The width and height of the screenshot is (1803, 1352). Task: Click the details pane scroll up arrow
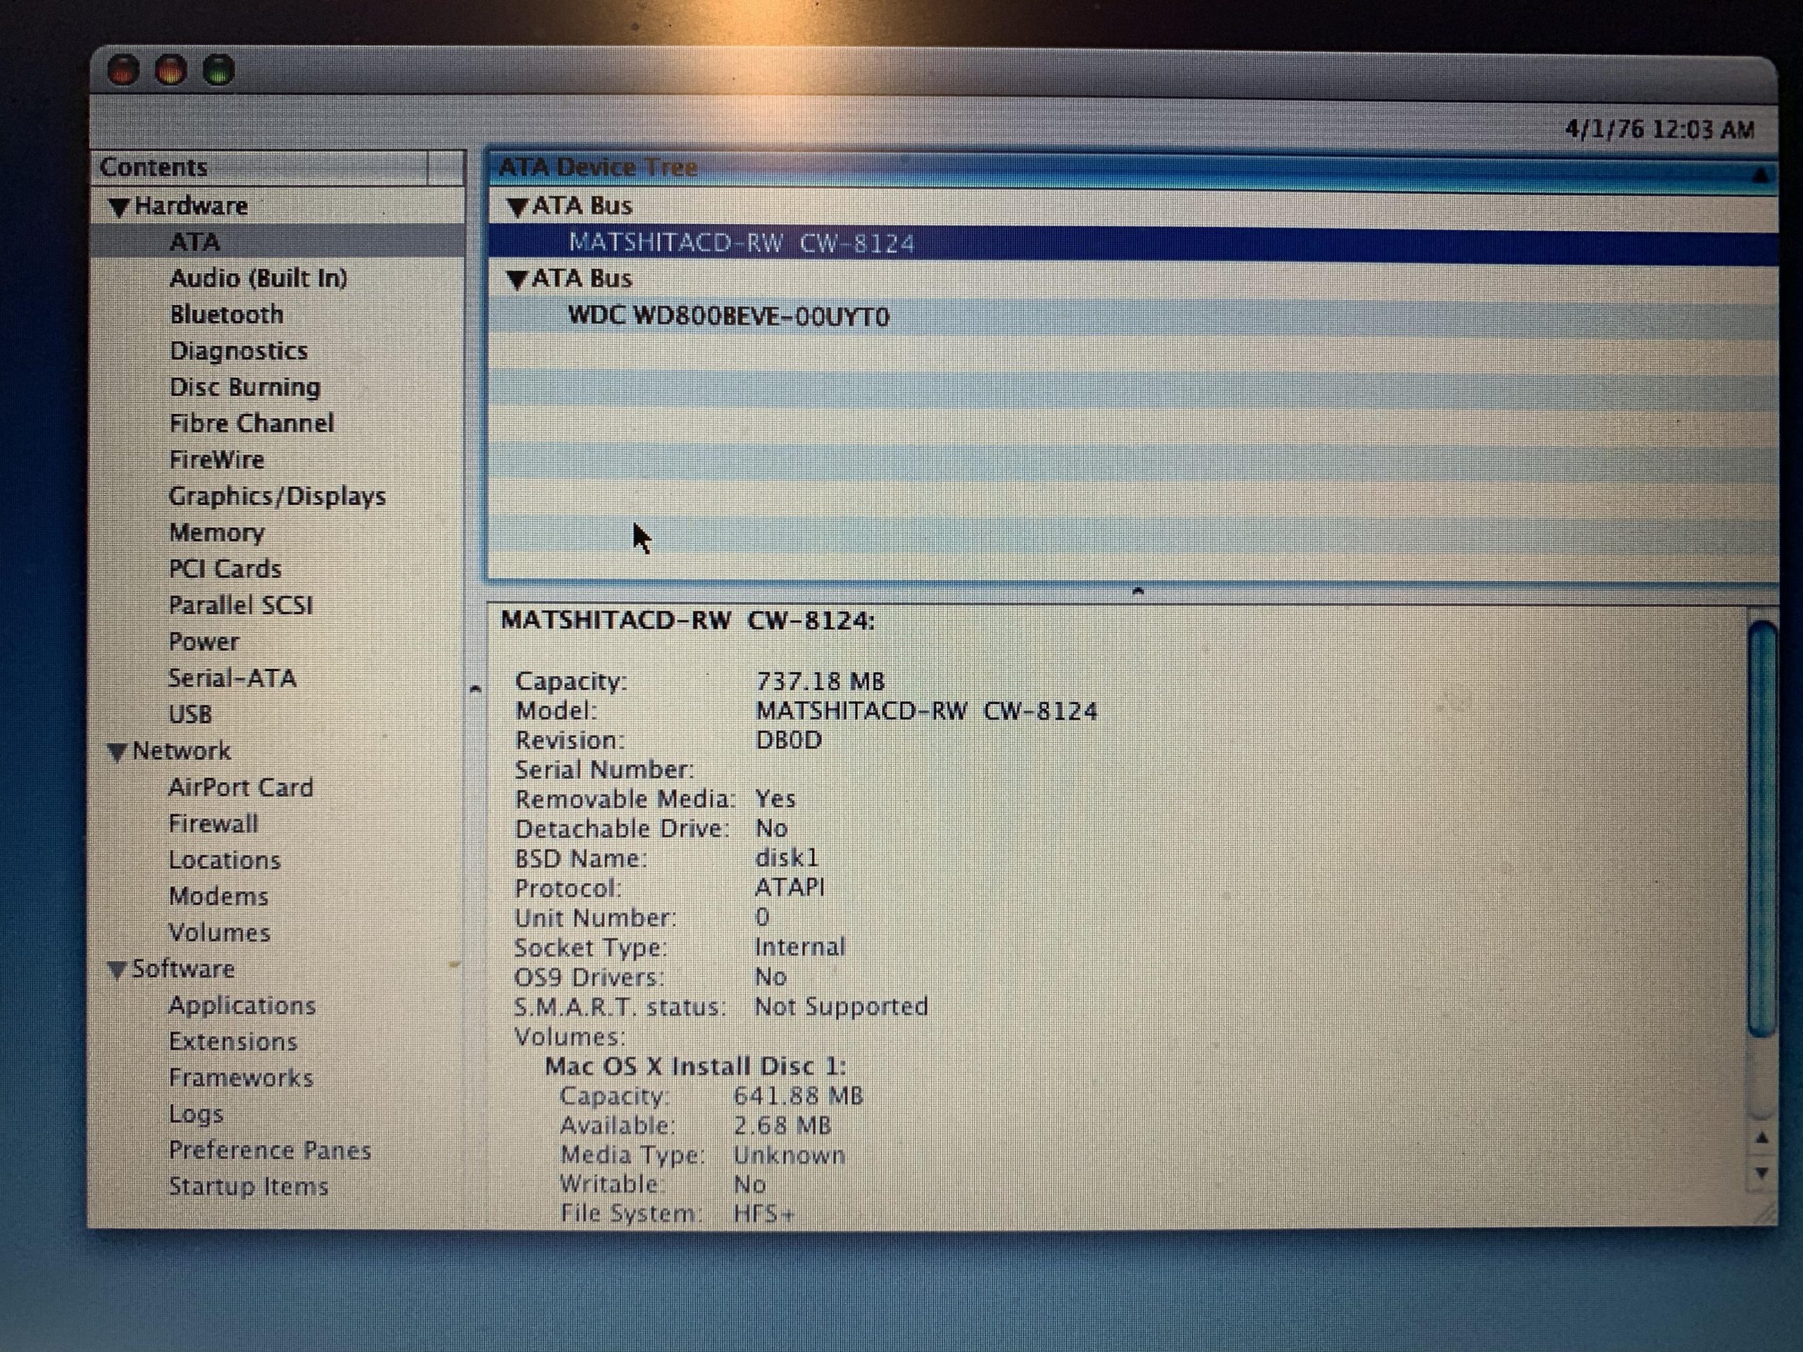tap(1762, 1138)
